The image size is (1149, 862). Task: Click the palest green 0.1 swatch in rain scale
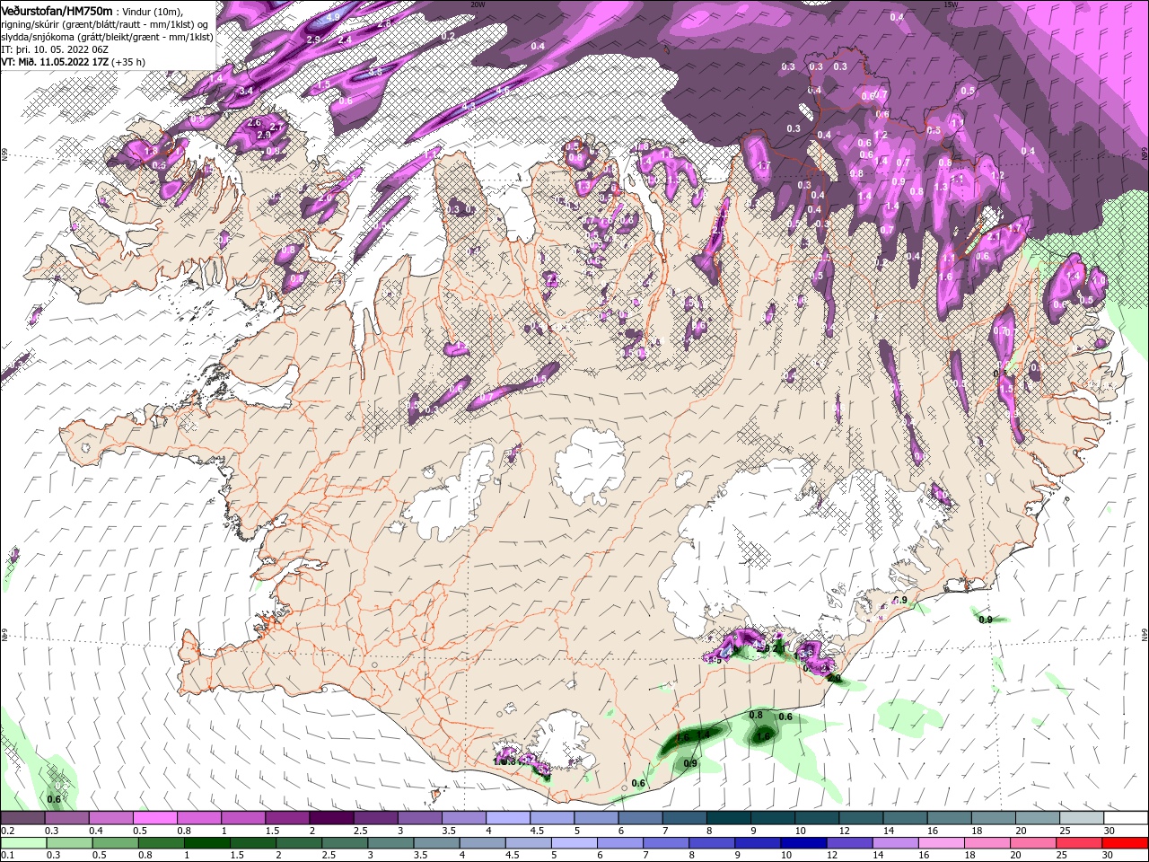click(x=25, y=842)
